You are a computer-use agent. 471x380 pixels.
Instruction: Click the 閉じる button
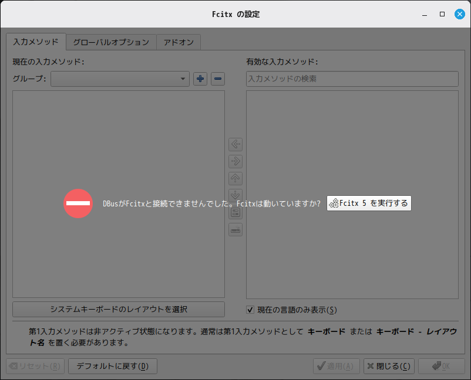point(389,366)
